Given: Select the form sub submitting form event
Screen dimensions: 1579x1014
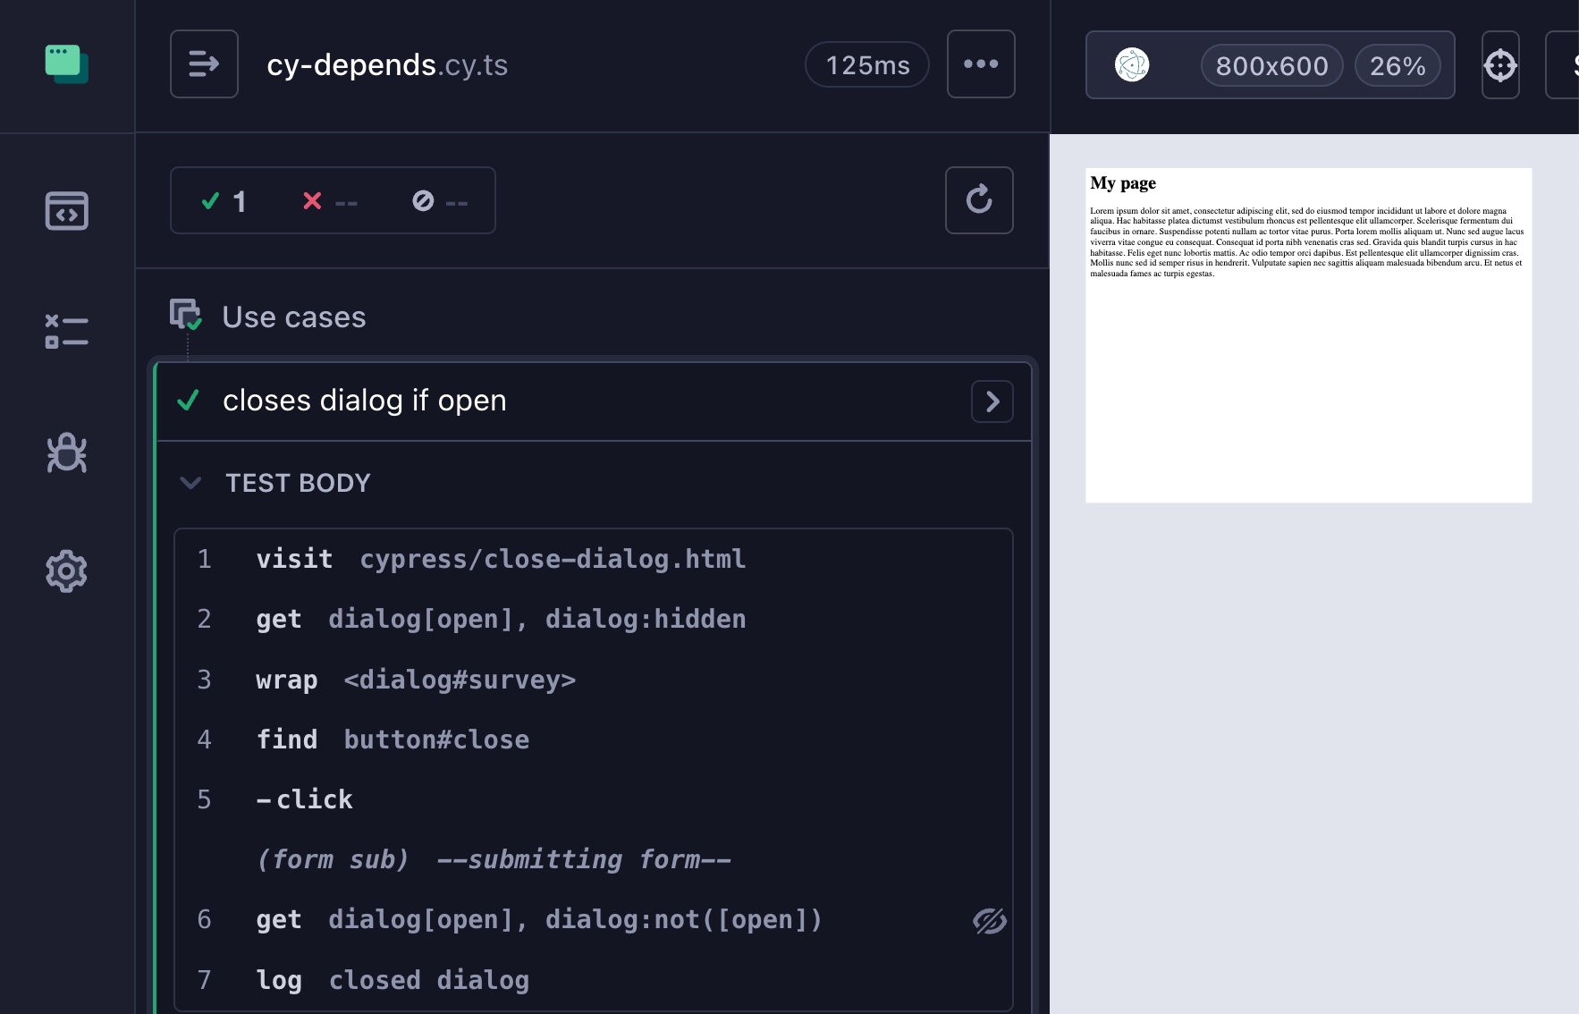Looking at the screenshot, I should coord(594,860).
